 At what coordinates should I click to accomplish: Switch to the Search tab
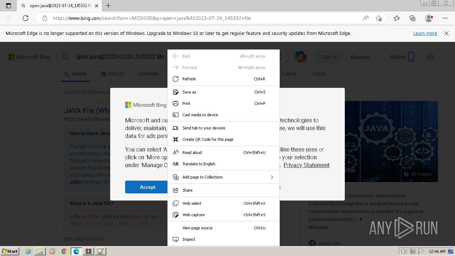[75, 74]
